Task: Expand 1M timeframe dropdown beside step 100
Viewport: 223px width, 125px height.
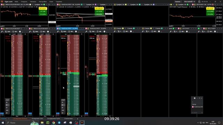Action: point(15,32)
